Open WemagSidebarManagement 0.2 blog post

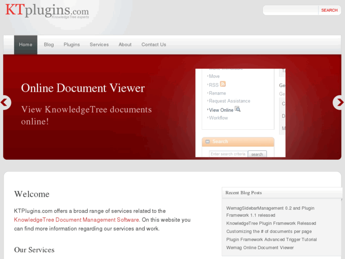click(270, 211)
